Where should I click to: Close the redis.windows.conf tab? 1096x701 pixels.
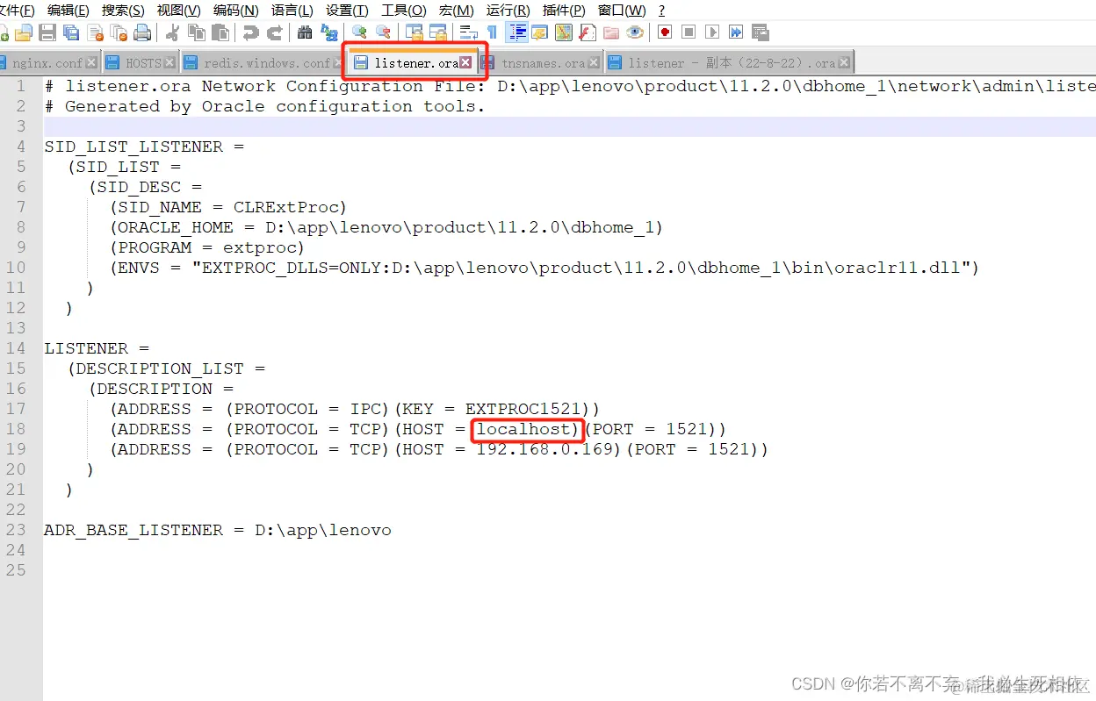tap(337, 63)
